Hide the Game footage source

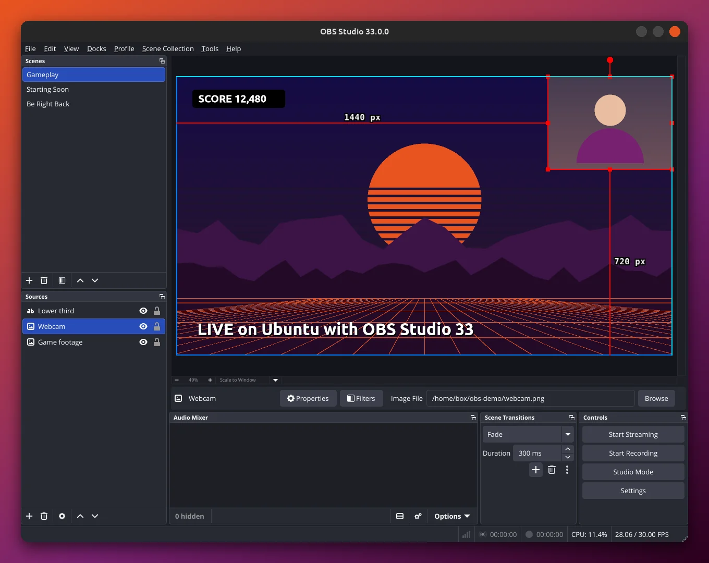[x=143, y=342]
